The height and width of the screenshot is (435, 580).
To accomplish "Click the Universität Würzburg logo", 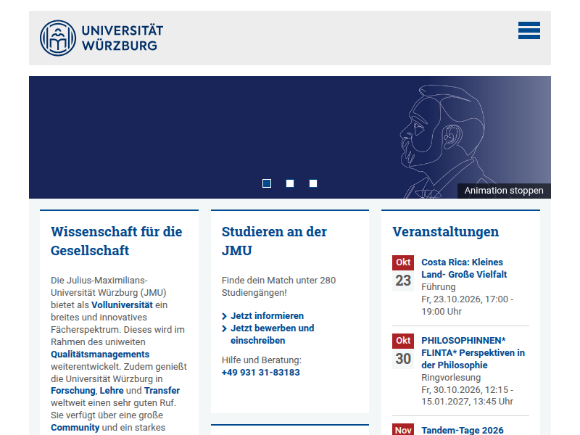I will (101, 38).
